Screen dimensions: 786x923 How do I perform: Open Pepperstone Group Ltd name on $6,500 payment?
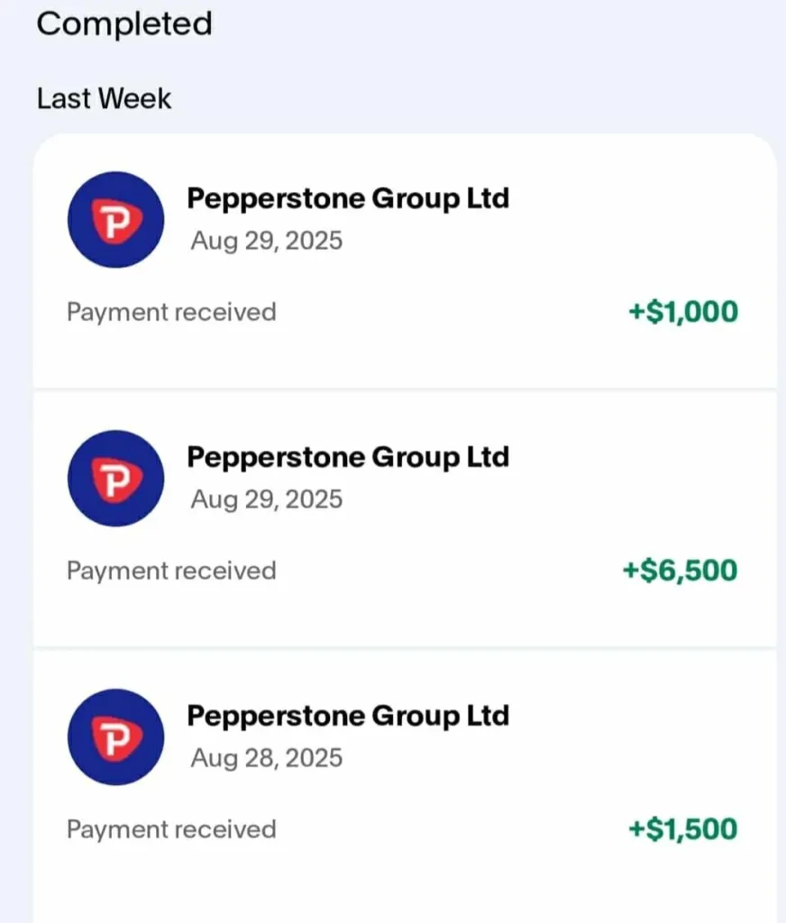coord(347,456)
